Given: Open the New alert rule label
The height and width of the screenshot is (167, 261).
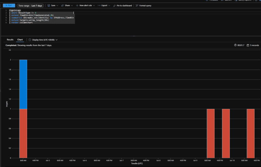Looking at the screenshot, I should (x=86, y=5).
